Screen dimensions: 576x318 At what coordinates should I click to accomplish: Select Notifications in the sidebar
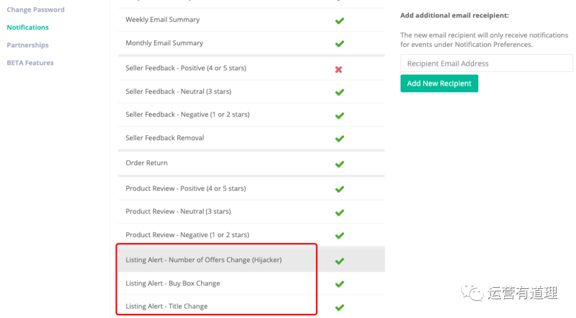click(x=28, y=27)
